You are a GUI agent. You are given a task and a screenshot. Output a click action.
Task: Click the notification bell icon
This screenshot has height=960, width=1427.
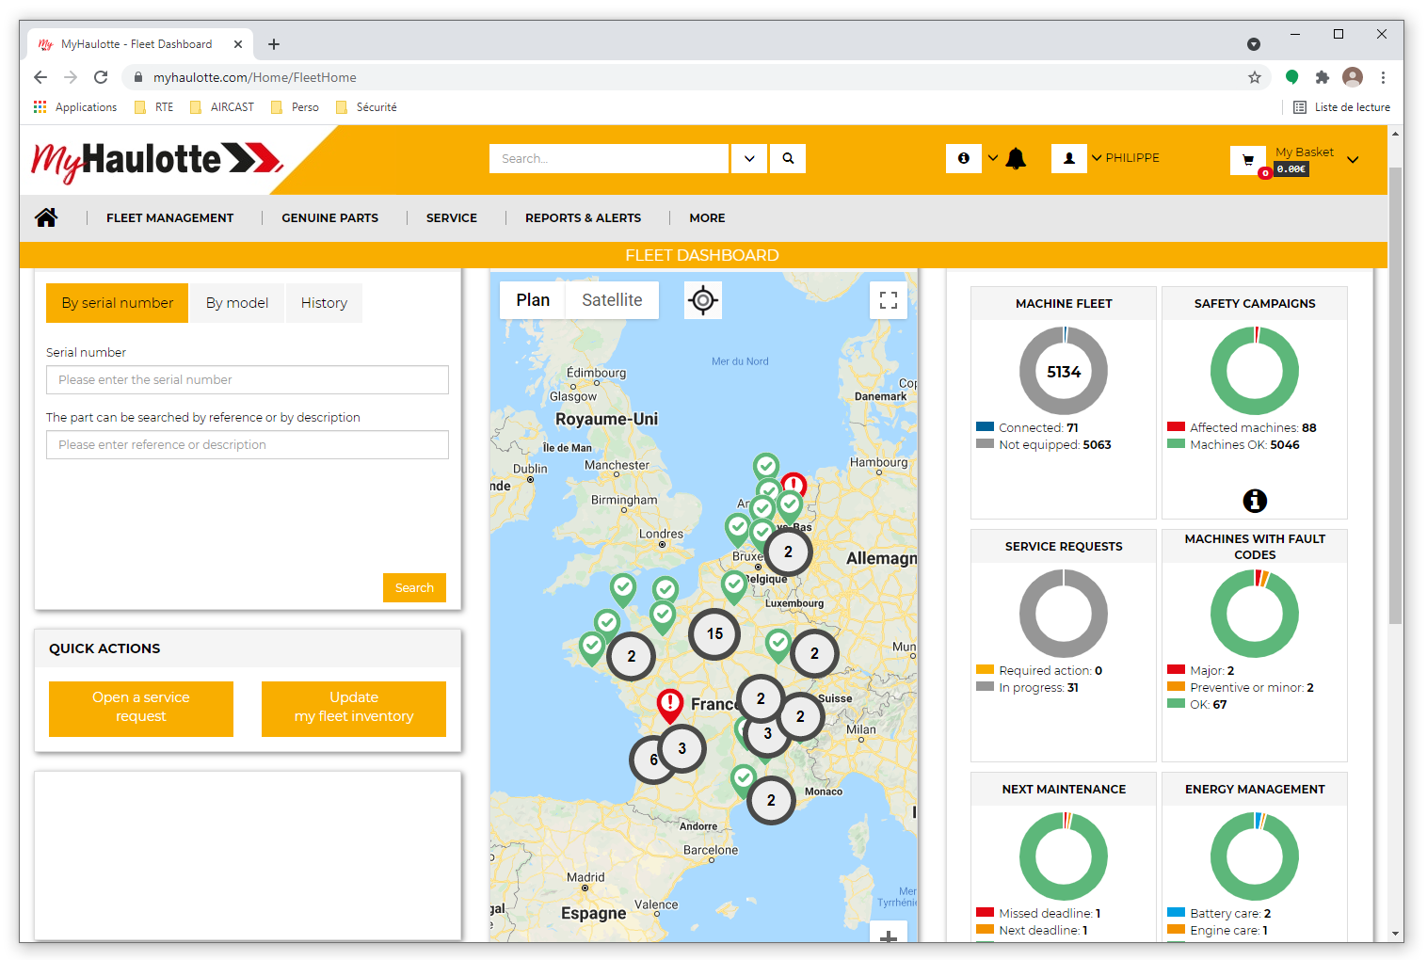coord(1016,159)
